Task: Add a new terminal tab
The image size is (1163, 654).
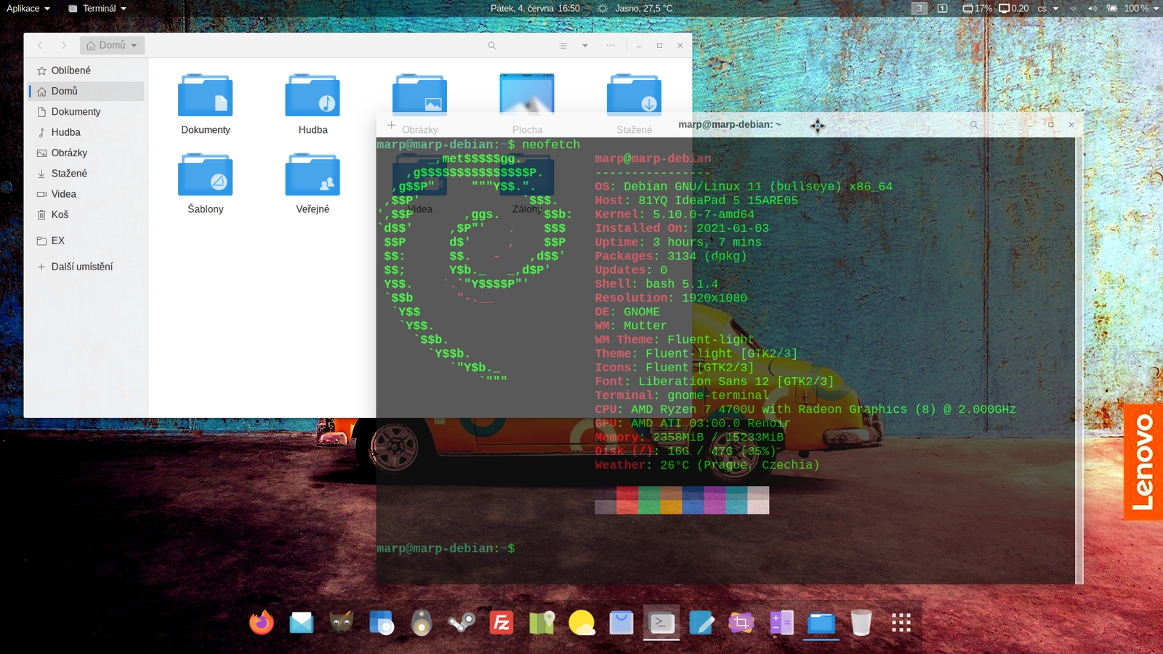Action: [391, 125]
